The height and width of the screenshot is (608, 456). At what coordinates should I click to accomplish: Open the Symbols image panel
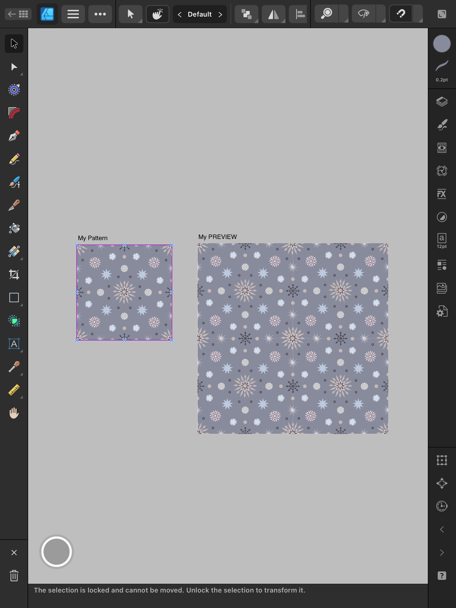442,288
